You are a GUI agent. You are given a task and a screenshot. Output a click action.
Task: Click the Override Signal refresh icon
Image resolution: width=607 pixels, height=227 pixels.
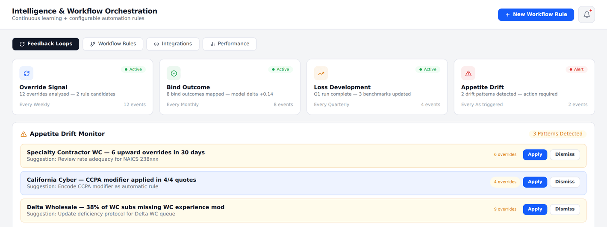click(27, 74)
